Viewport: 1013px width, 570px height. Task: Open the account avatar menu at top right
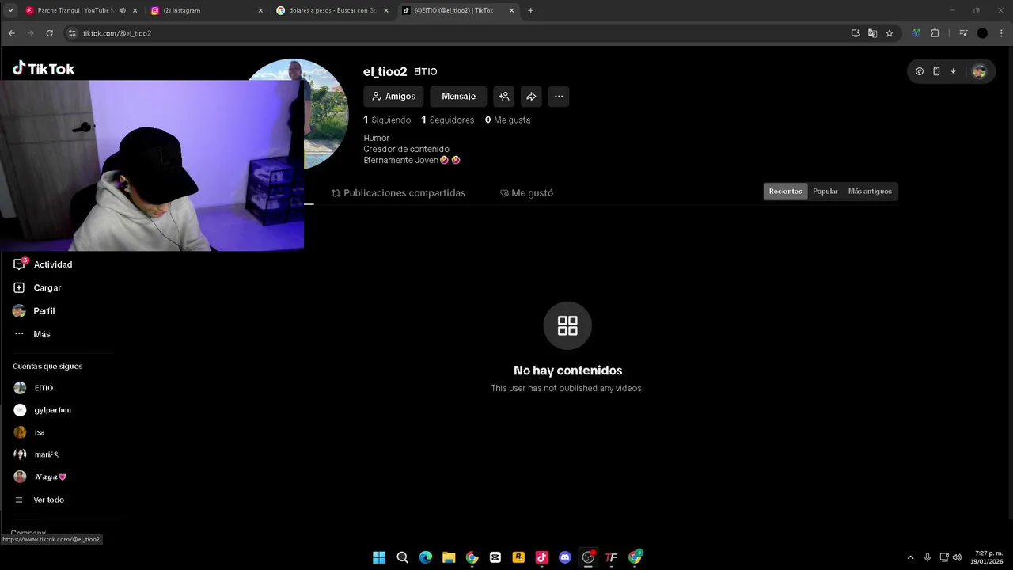tap(979, 71)
